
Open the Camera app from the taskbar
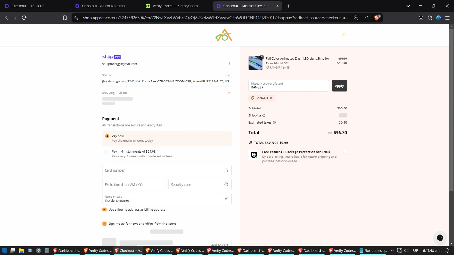[30, 250]
